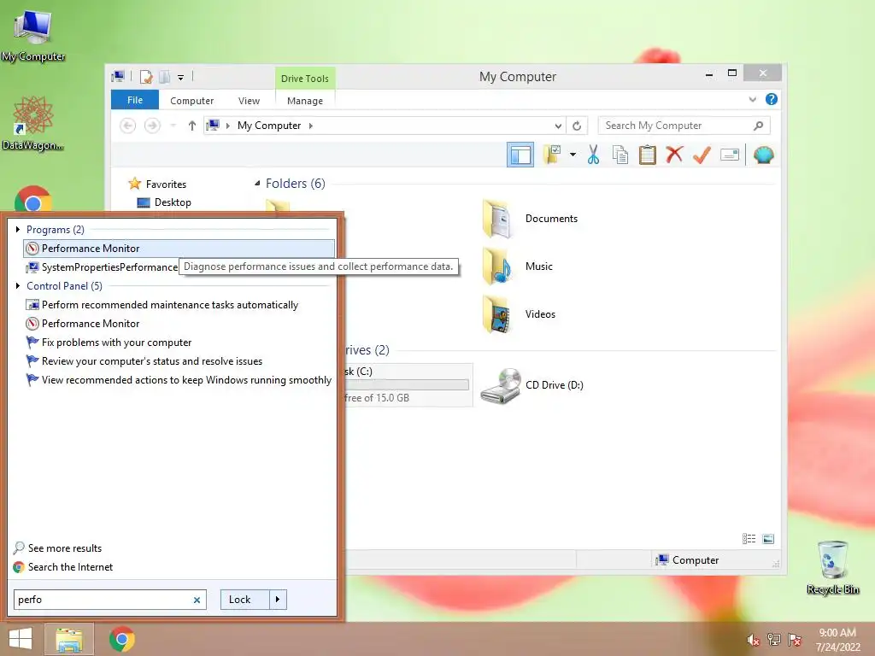Click the Forward arrow in My Computer

[x=152, y=126]
